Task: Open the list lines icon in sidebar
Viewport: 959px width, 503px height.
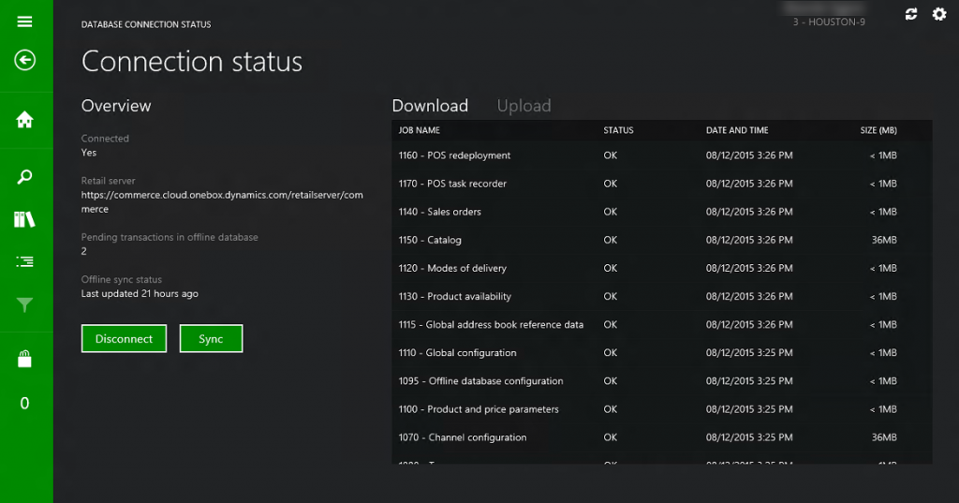Action: click(25, 262)
